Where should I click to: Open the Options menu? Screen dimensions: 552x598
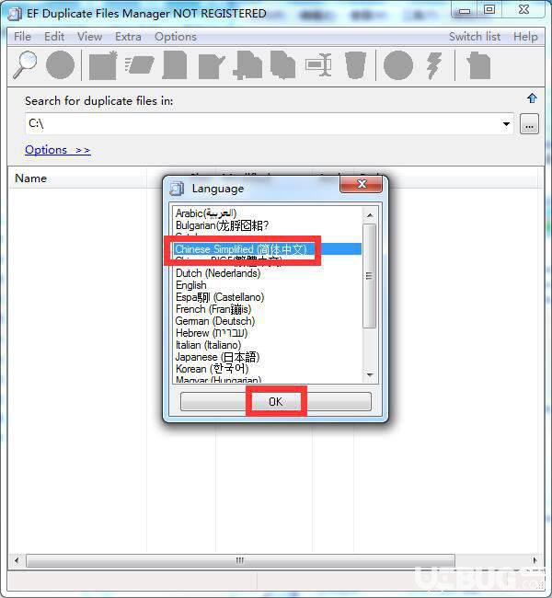click(176, 37)
